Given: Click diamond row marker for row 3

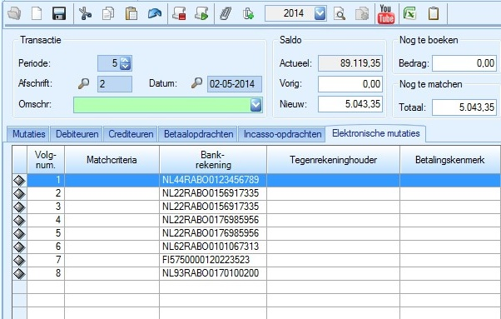Looking at the screenshot, I should pyautogui.click(x=19, y=207).
